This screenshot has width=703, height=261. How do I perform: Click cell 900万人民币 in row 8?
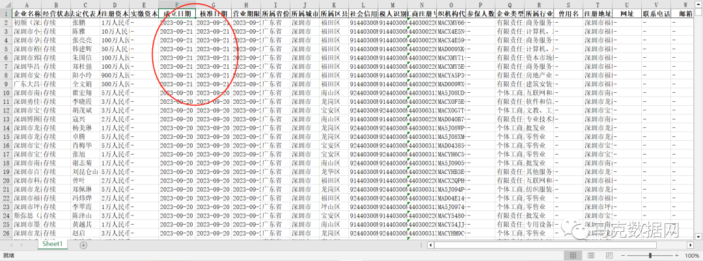point(115,75)
